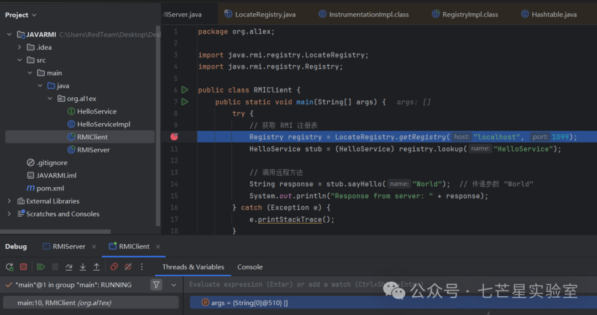Toggle Mute Breakpoints
The height and width of the screenshot is (315, 597).
point(128,267)
